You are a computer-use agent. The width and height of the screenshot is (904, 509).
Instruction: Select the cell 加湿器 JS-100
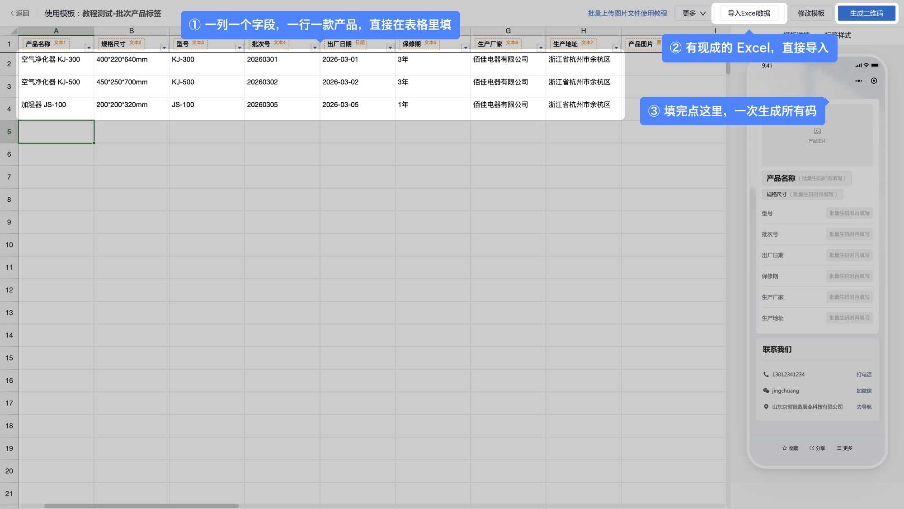[x=56, y=109]
